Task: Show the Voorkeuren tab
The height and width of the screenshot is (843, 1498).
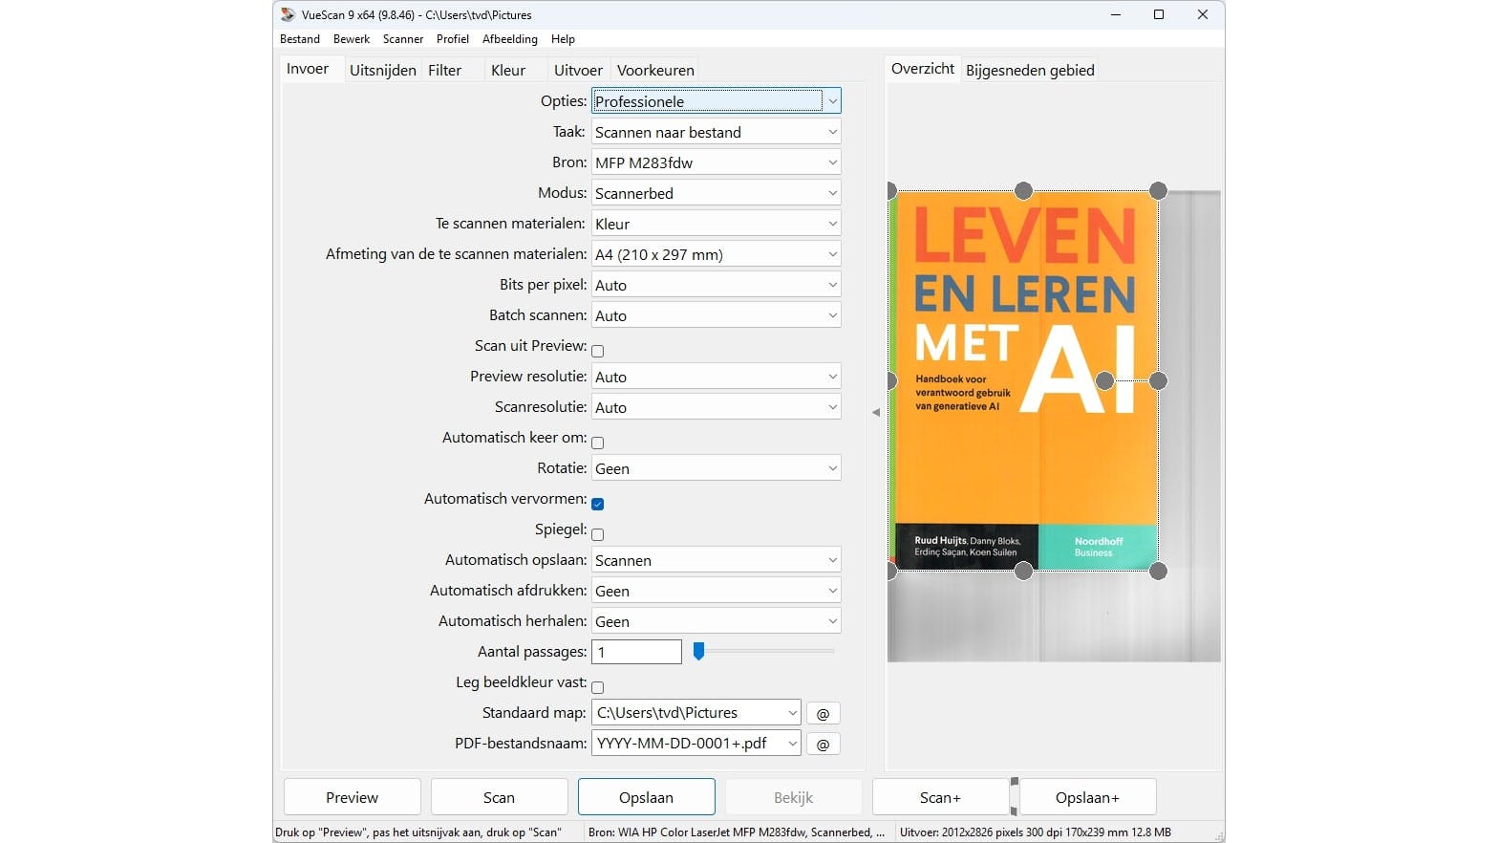Action: click(655, 70)
